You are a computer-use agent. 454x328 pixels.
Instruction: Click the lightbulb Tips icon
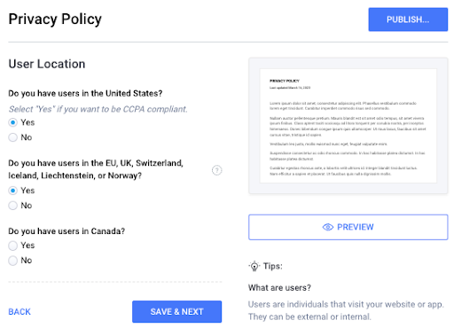coord(254,266)
